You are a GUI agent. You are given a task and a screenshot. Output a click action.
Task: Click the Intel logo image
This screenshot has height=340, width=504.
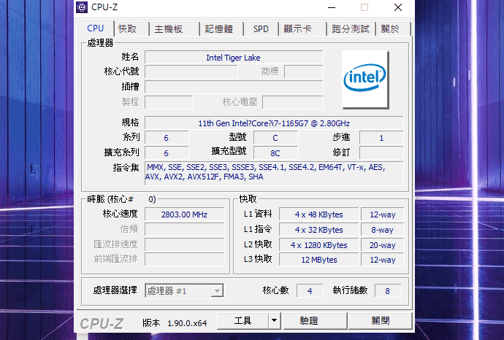(365, 80)
